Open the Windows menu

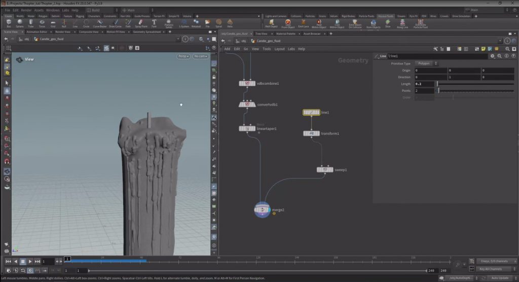click(x=53, y=10)
